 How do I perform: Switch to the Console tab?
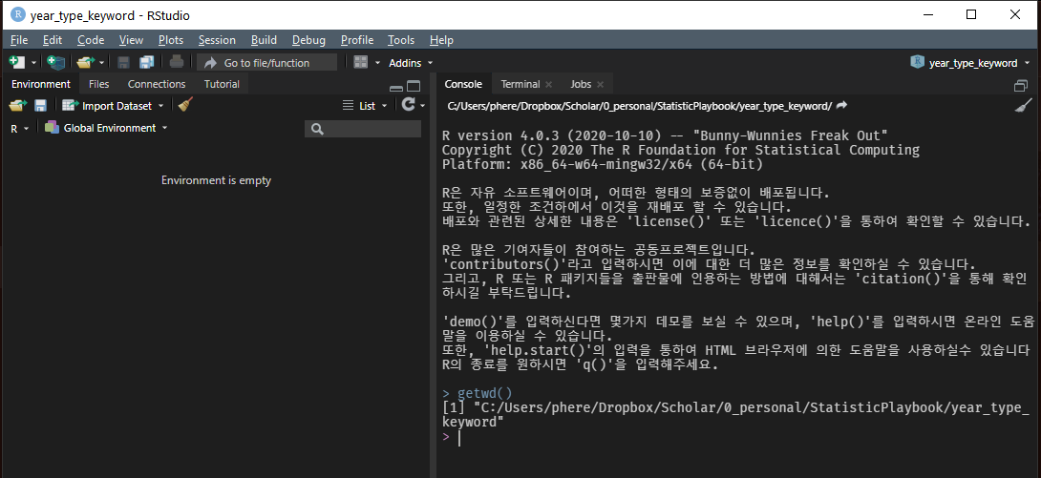click(463, 84)
